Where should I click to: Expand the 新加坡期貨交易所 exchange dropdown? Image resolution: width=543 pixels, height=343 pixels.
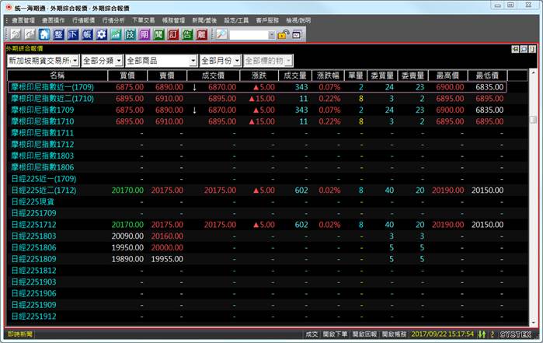tap(75, 61)
